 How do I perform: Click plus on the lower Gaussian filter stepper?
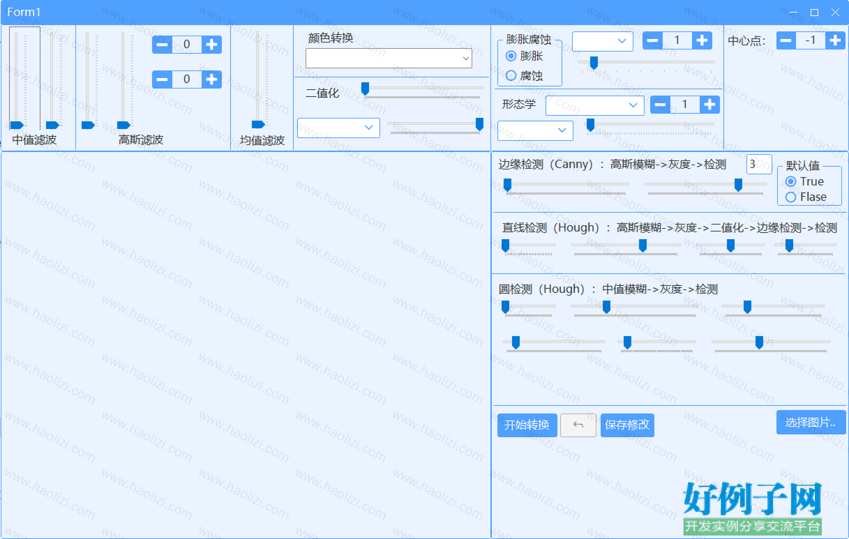coord(211,79)
